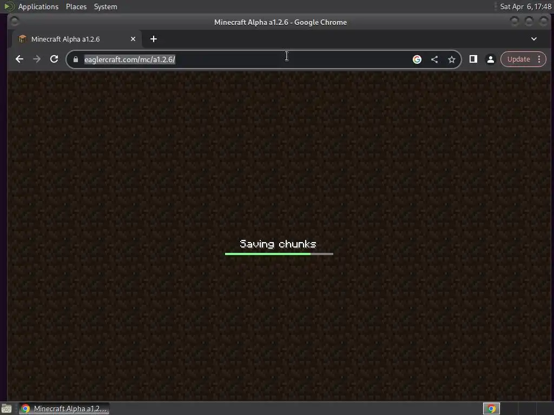This screenshot has width=554, height=415.
Task: Click the Saving chunks text
Action: [278, 244]
